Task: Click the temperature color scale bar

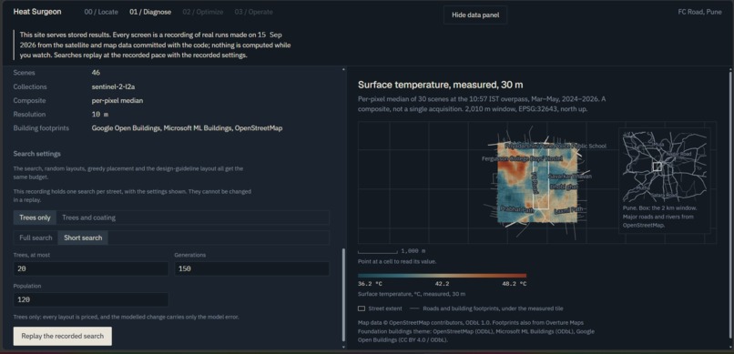Action: (x=442, y=276)
